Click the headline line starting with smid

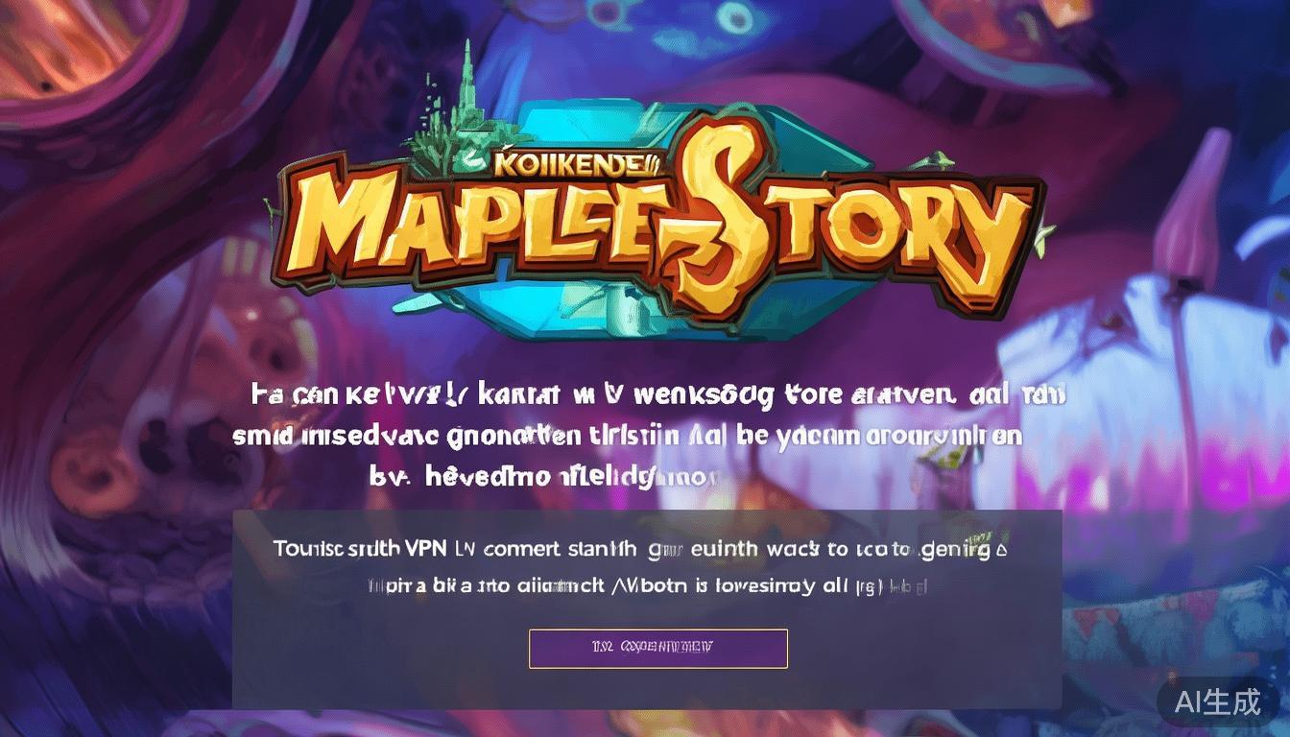(627, 436)
